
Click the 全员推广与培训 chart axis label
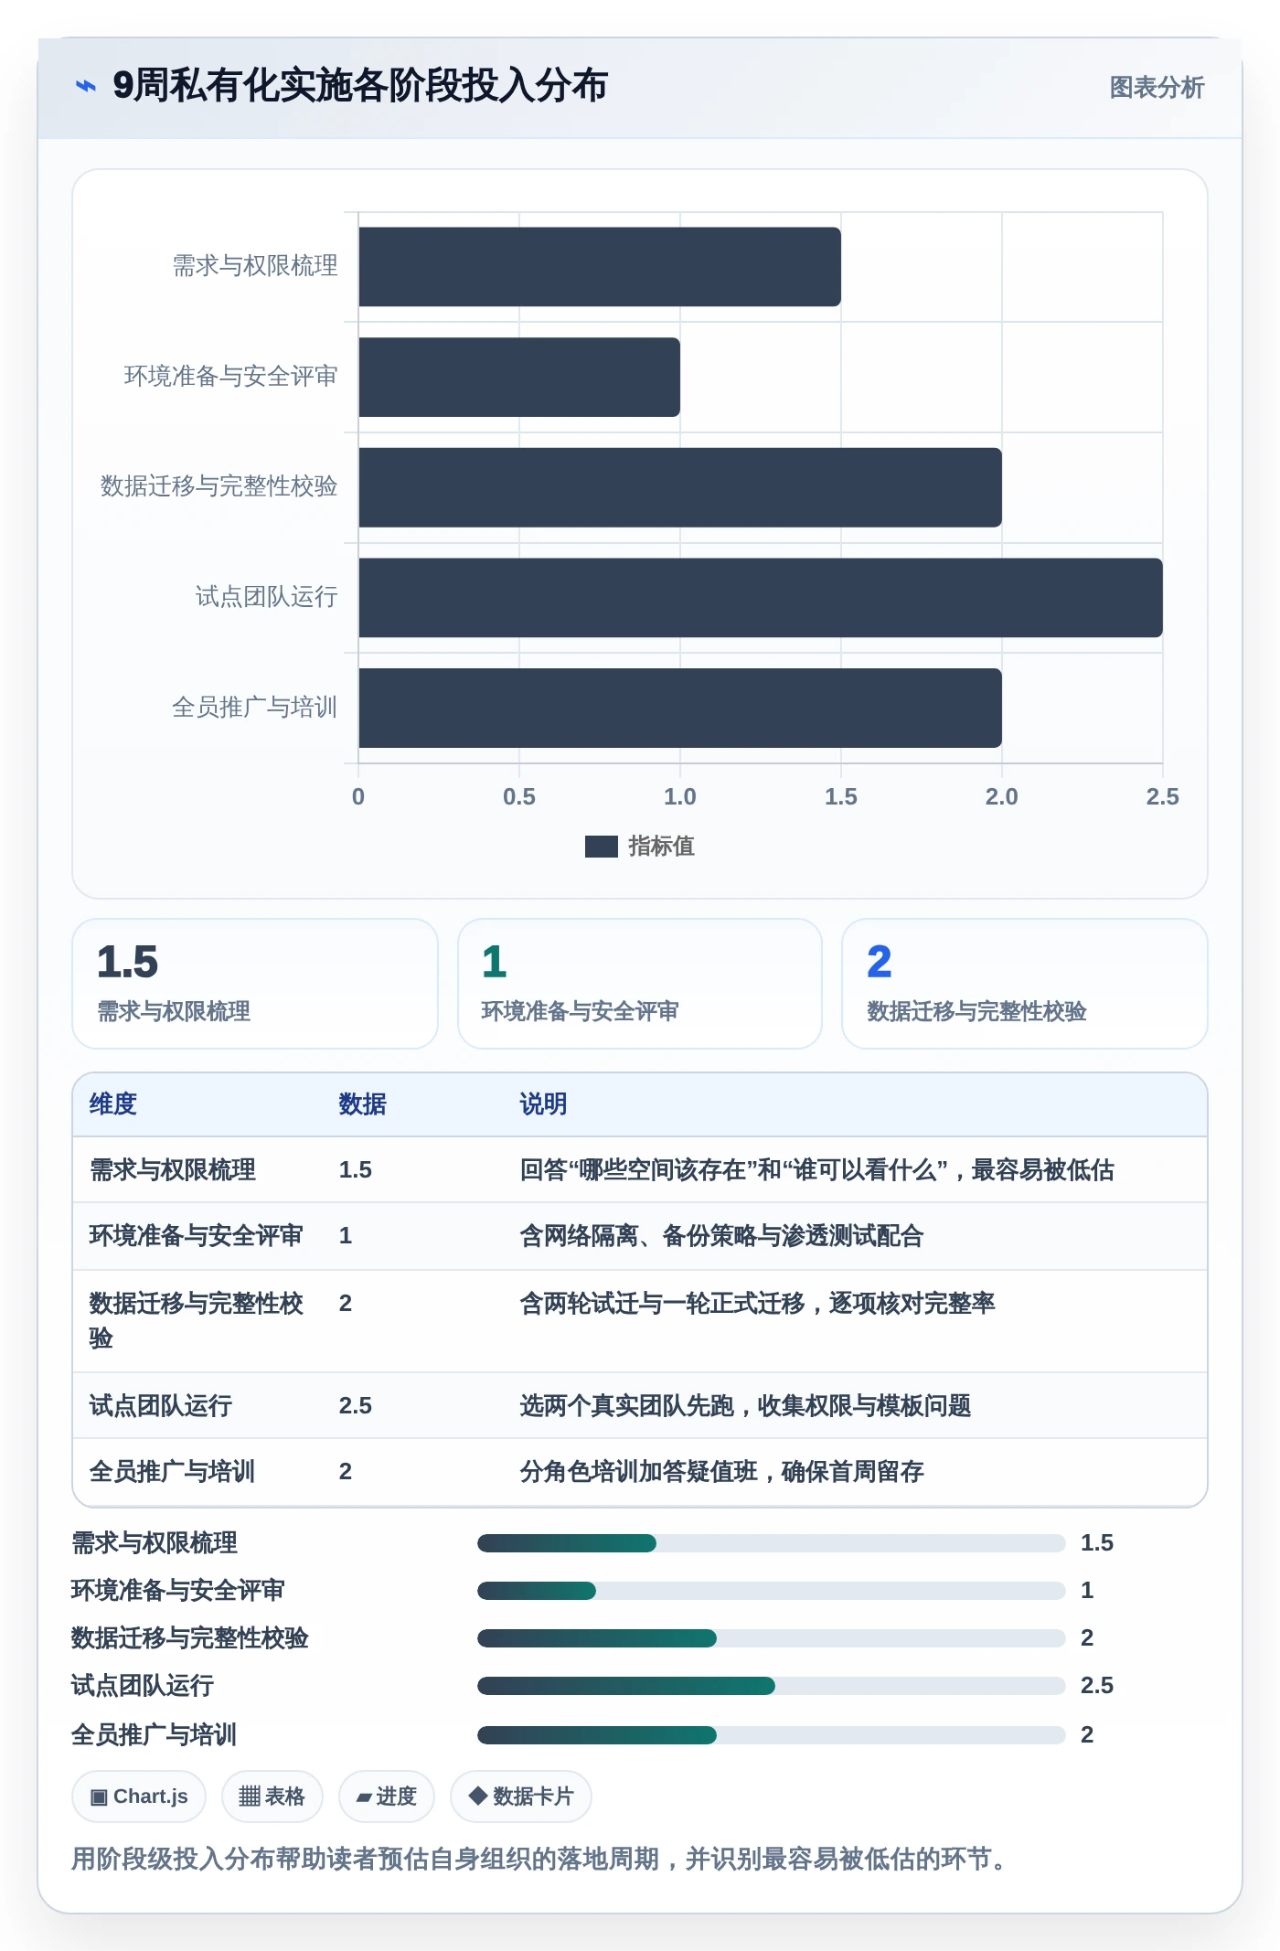pyautogui.click(x=254, y=708)
